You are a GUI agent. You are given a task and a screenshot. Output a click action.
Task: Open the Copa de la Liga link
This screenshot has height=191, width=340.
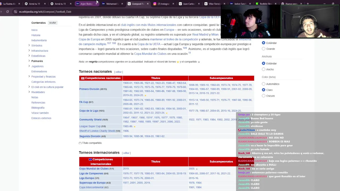tap(88, 111)
